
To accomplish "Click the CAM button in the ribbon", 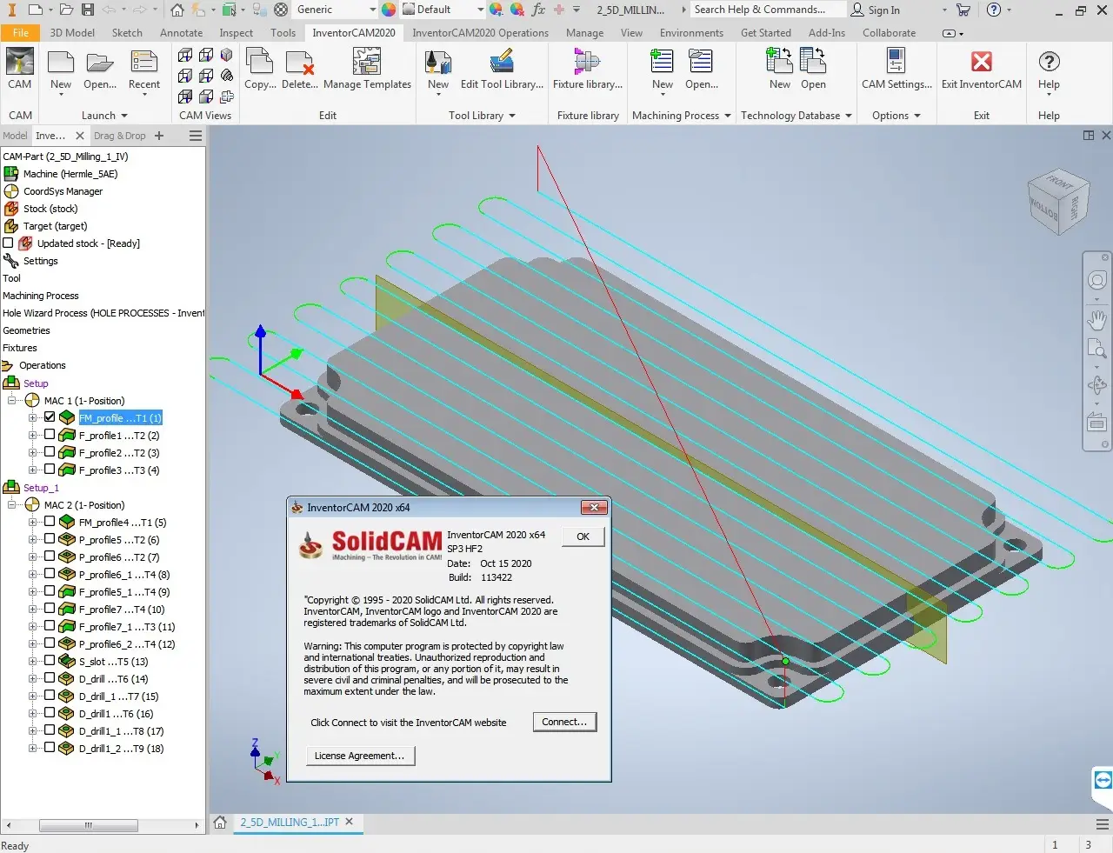I will pos(20,70).
